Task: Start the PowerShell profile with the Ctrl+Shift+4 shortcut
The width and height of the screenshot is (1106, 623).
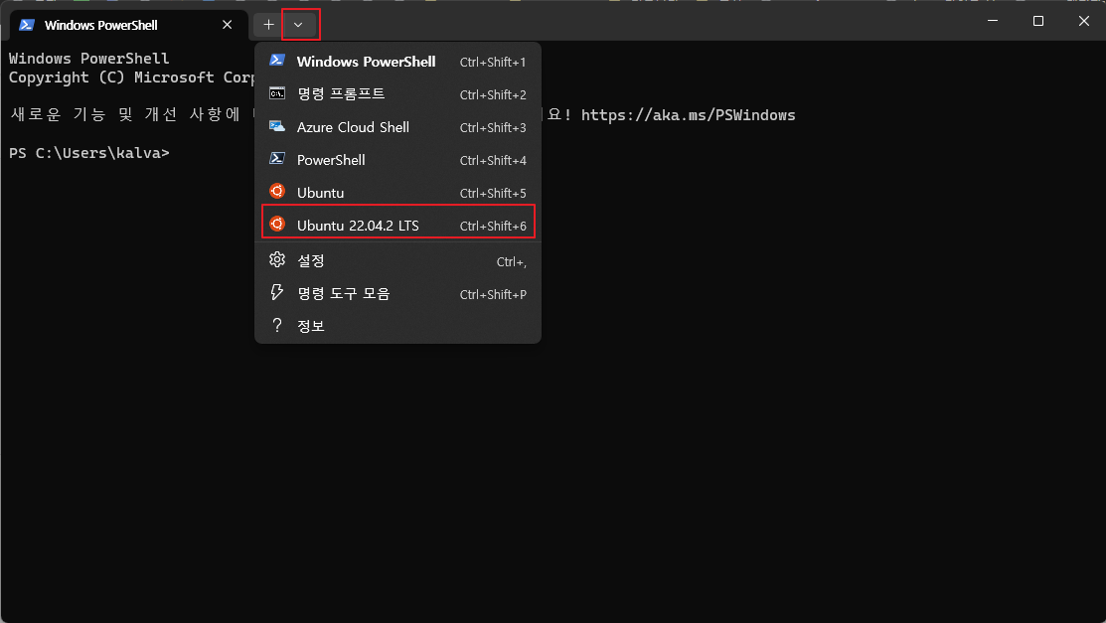Action: (397, 159)
